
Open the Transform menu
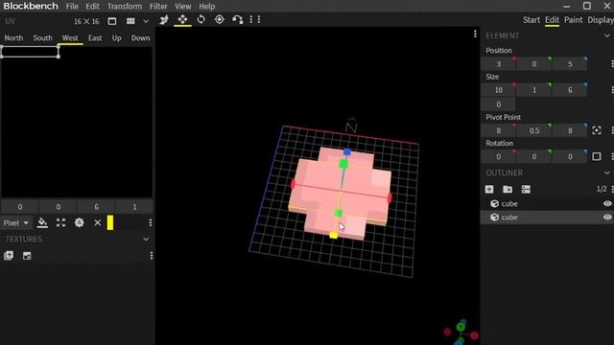[125, 7]
